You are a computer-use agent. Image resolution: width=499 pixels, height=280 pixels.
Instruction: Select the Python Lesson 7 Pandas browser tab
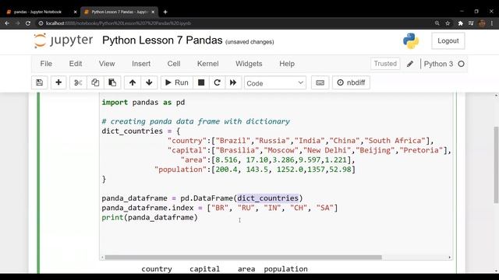pyautogui.click(x=119, y=12)
